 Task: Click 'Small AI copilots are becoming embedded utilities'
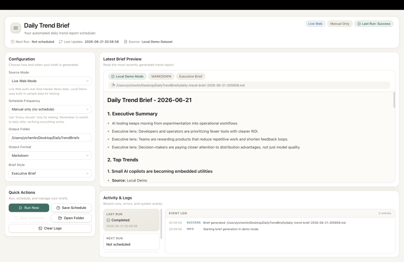coord(160,172)
